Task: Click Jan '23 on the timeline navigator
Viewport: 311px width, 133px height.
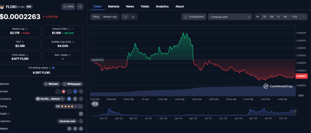Action: [x=178, y=118]
